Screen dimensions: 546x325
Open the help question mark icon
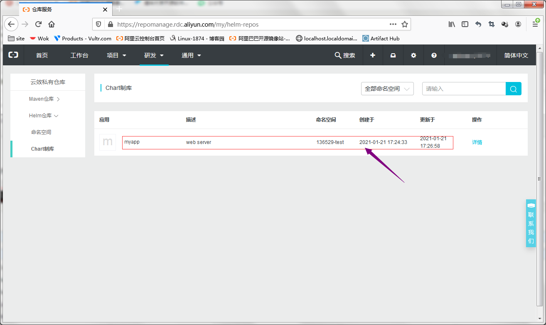point(434,55)
